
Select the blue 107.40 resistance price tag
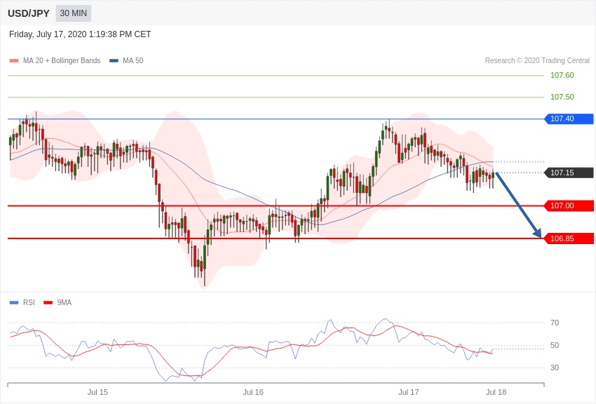[x=569, y=119]
